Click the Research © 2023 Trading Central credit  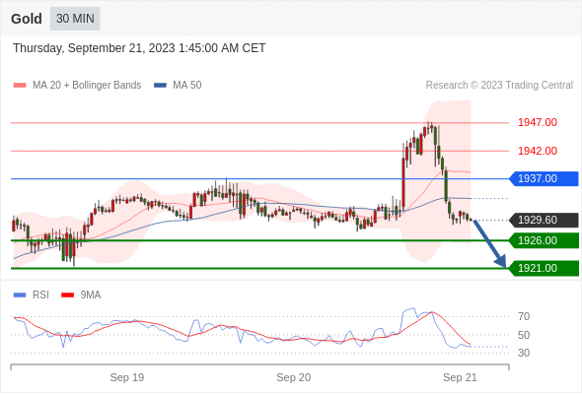point(499,86)
